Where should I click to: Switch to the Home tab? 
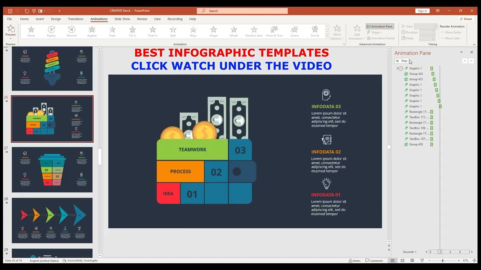24,19
